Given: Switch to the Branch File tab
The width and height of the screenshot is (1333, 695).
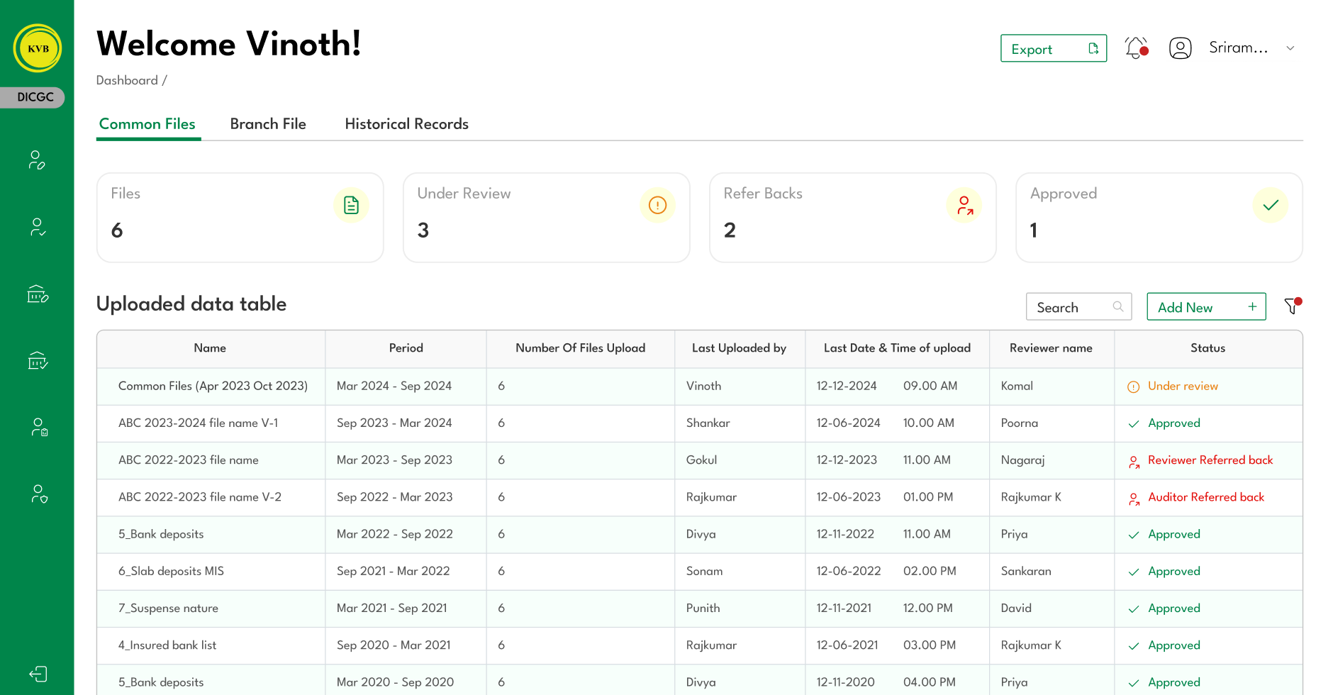Looking at the screenshot, I should coord(268,123).
